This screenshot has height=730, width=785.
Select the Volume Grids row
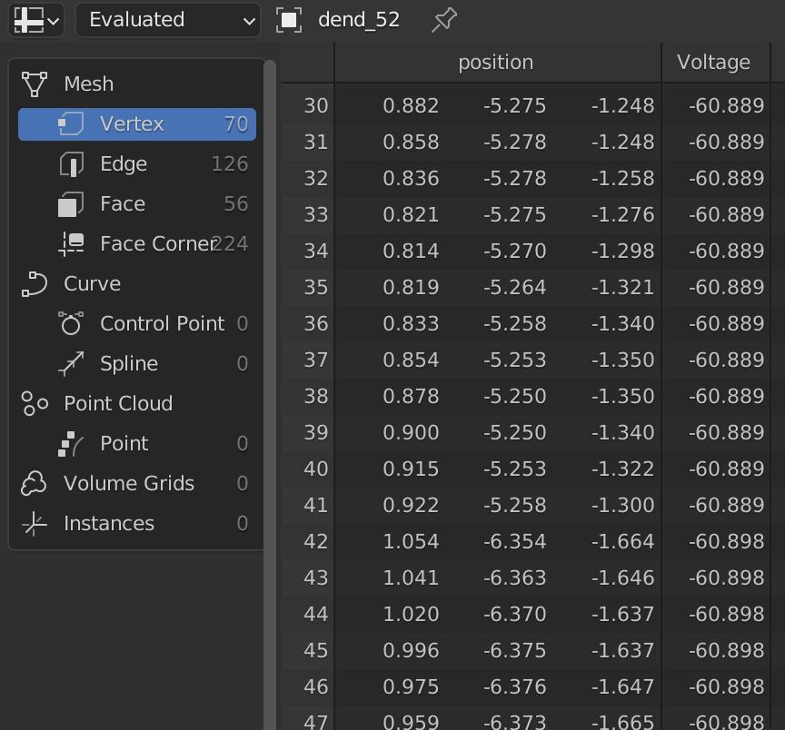click(137, 484)
